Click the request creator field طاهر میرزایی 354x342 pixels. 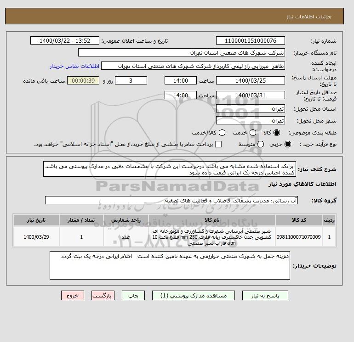pos(193,66)
